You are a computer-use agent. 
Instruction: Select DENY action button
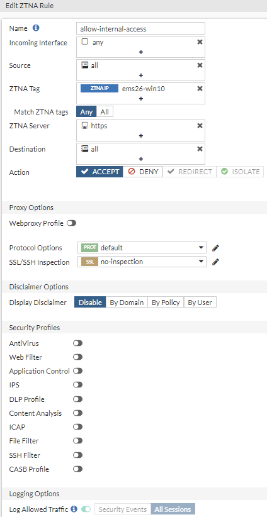(x=143, y=172)
